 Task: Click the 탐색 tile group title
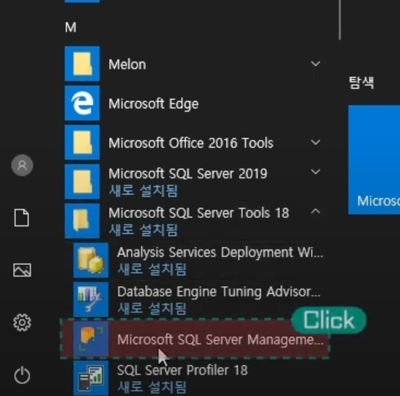361,83
